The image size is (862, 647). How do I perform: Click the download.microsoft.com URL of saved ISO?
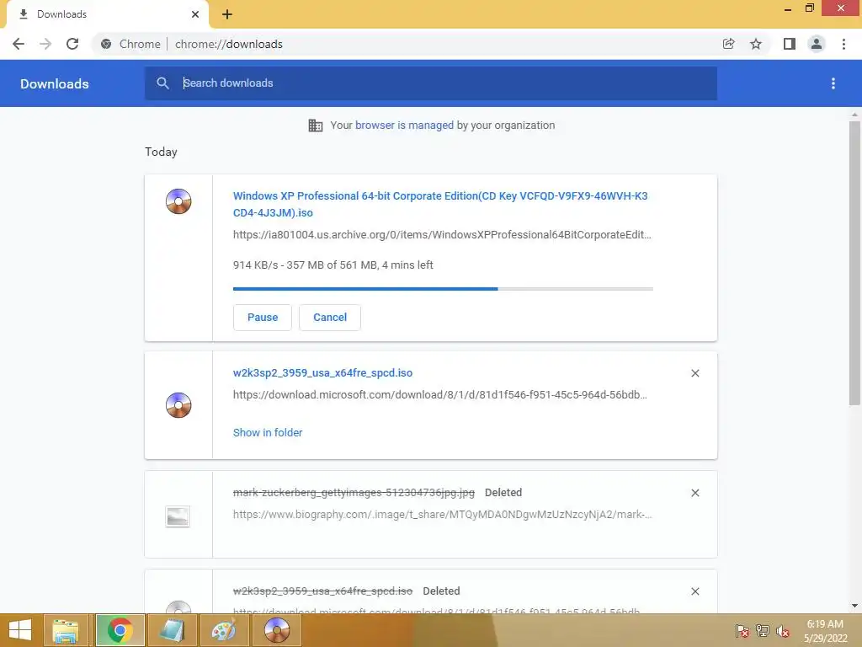(x=439, y=395)
